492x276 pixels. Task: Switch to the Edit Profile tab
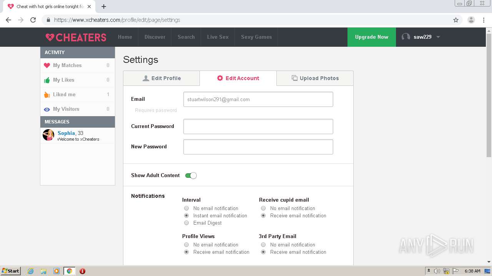(161, 78)
